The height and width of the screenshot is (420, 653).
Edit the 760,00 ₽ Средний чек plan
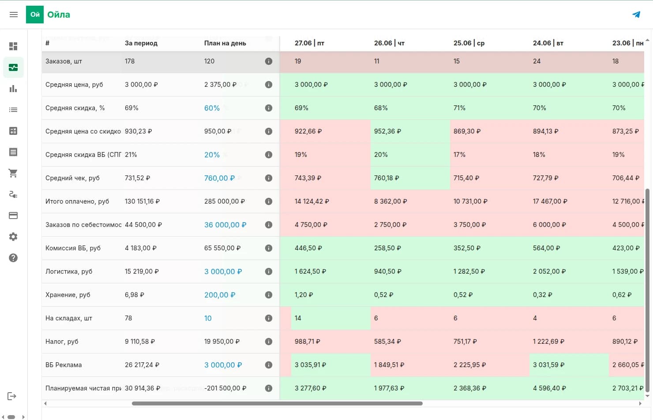219,178
